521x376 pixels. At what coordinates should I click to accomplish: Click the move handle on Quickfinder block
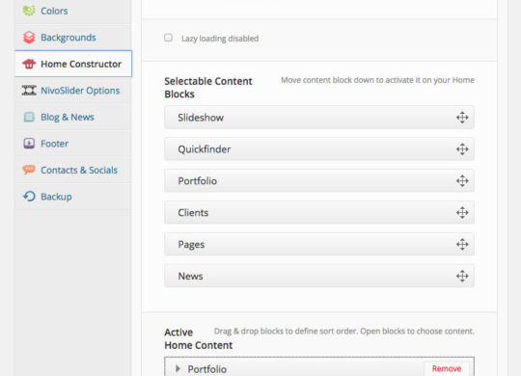point(462,149)
